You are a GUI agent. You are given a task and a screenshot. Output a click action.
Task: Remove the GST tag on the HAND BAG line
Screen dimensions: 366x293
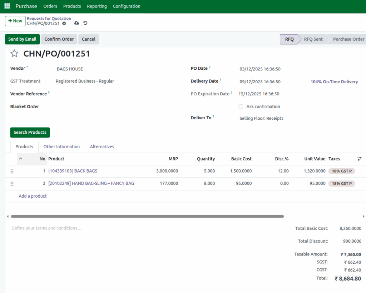tap(352, 183)
